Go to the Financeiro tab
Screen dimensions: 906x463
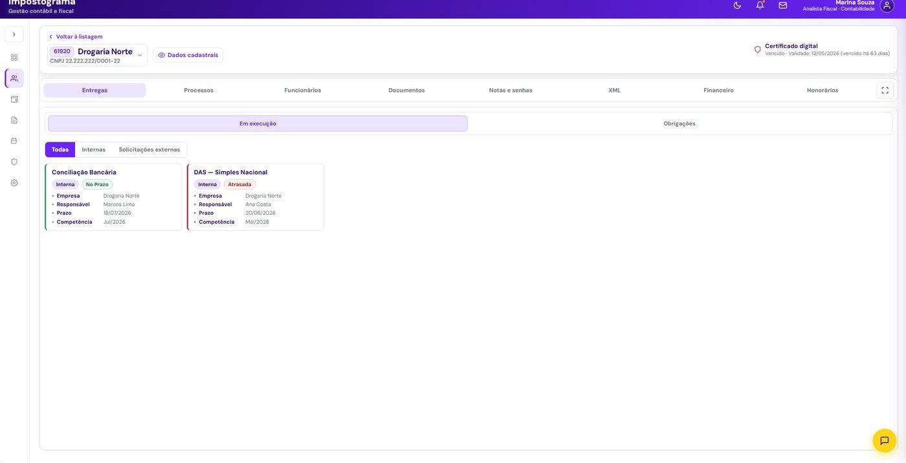718,91
